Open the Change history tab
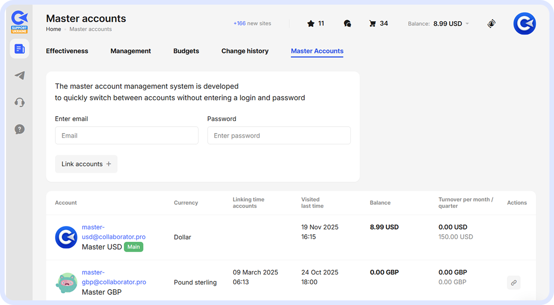Image resolution: width=554 pixels, height=305 pixels. [245, 51]
